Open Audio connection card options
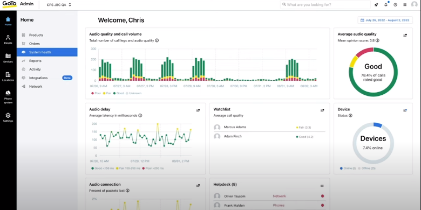Image resolution: width=421 pixels, height=210 pixels. [198, 185]
